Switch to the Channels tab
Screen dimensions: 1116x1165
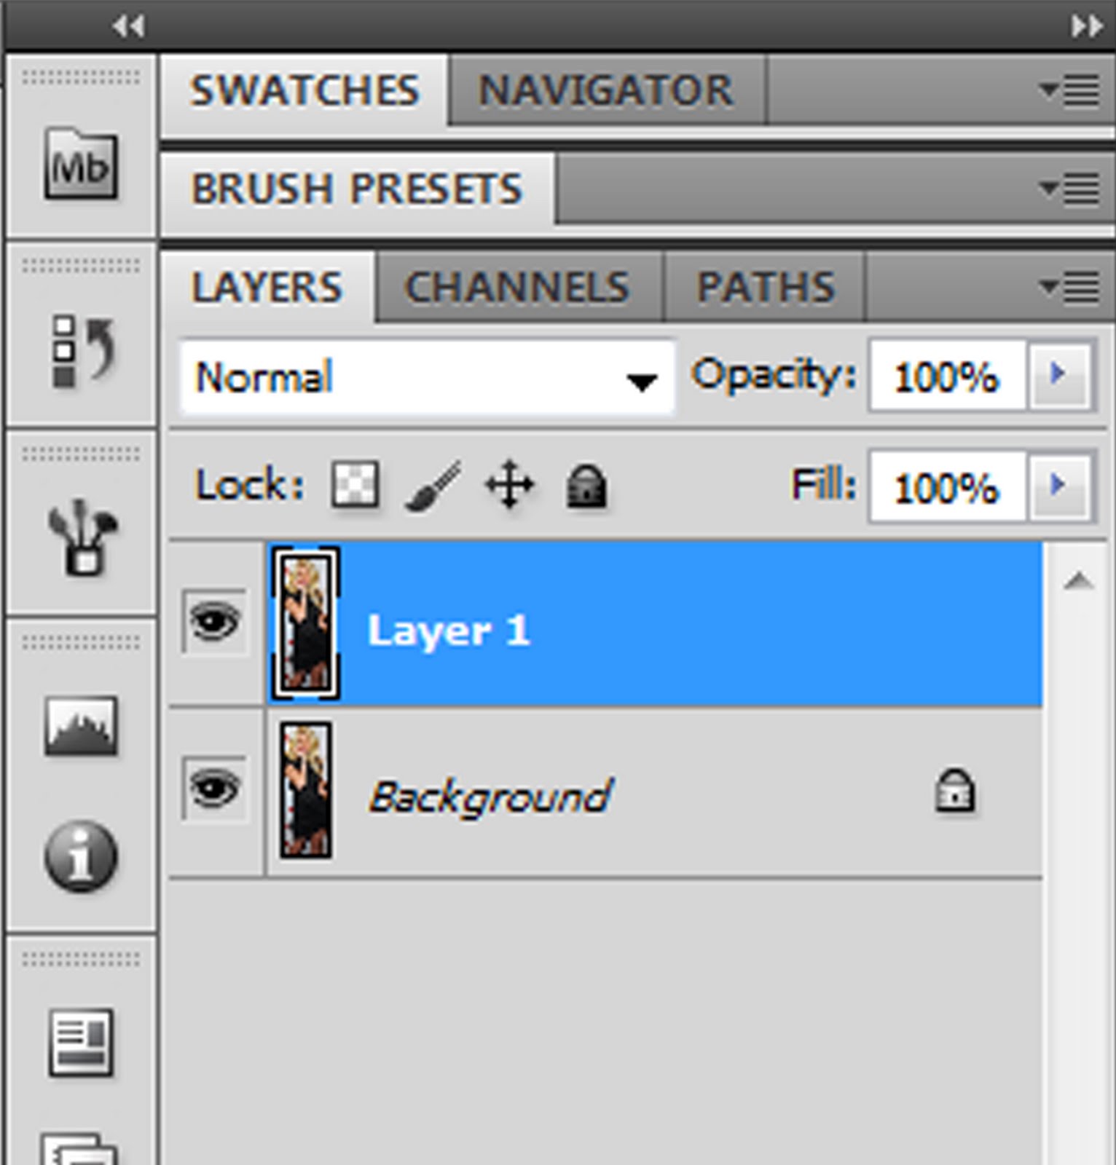517,287
